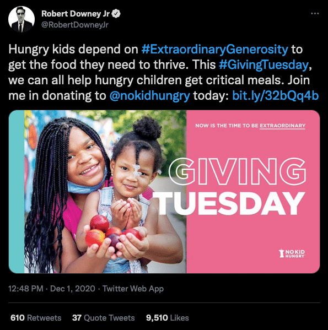This screenshot has height=330, width=328.
Task: Click the white GIVING TUESDAY headline graphic
Action: click(231, 186)
